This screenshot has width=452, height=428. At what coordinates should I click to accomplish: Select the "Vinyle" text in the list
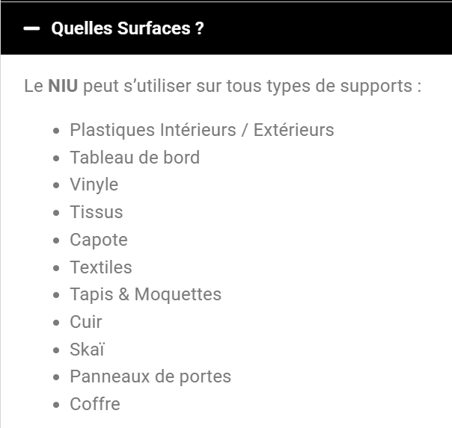(x=94, y=184)
